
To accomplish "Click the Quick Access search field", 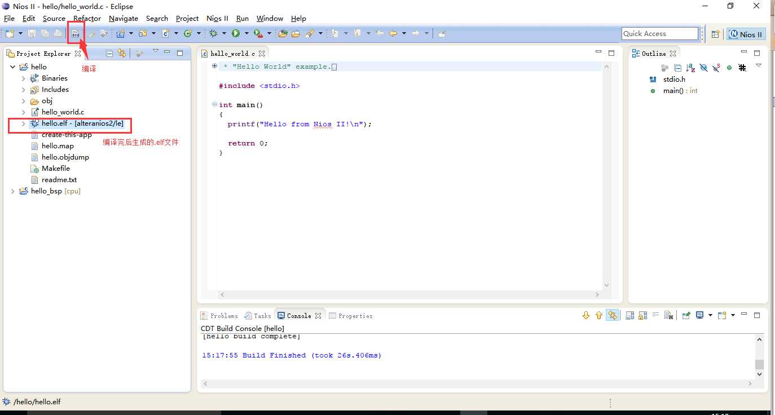I will click(660, 34).
